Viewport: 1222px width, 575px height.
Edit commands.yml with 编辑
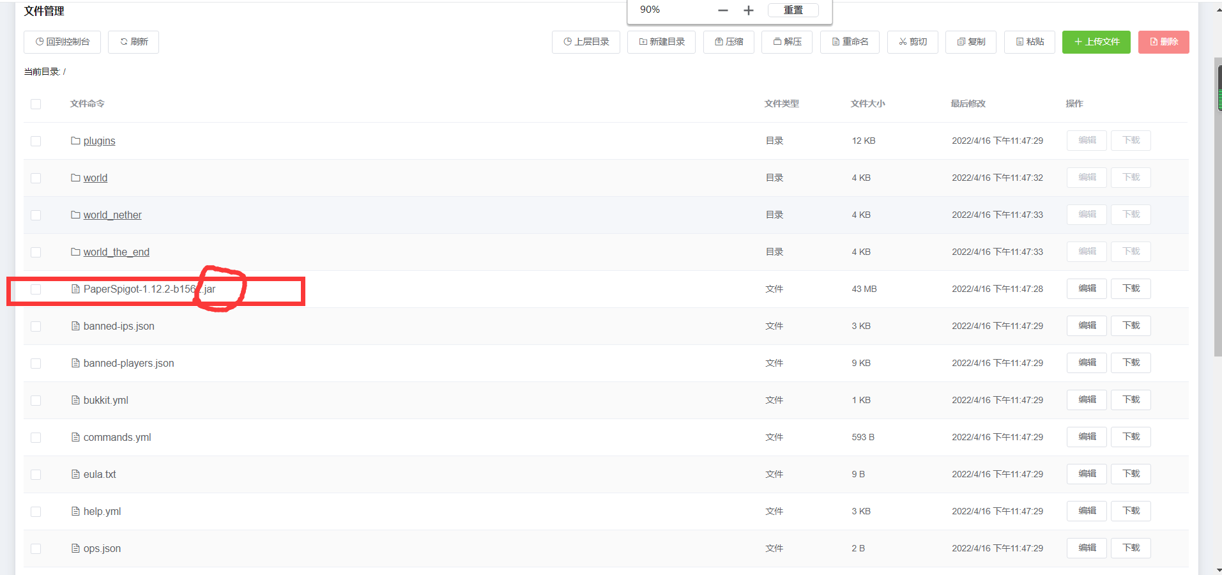(x=1087, y=437)
